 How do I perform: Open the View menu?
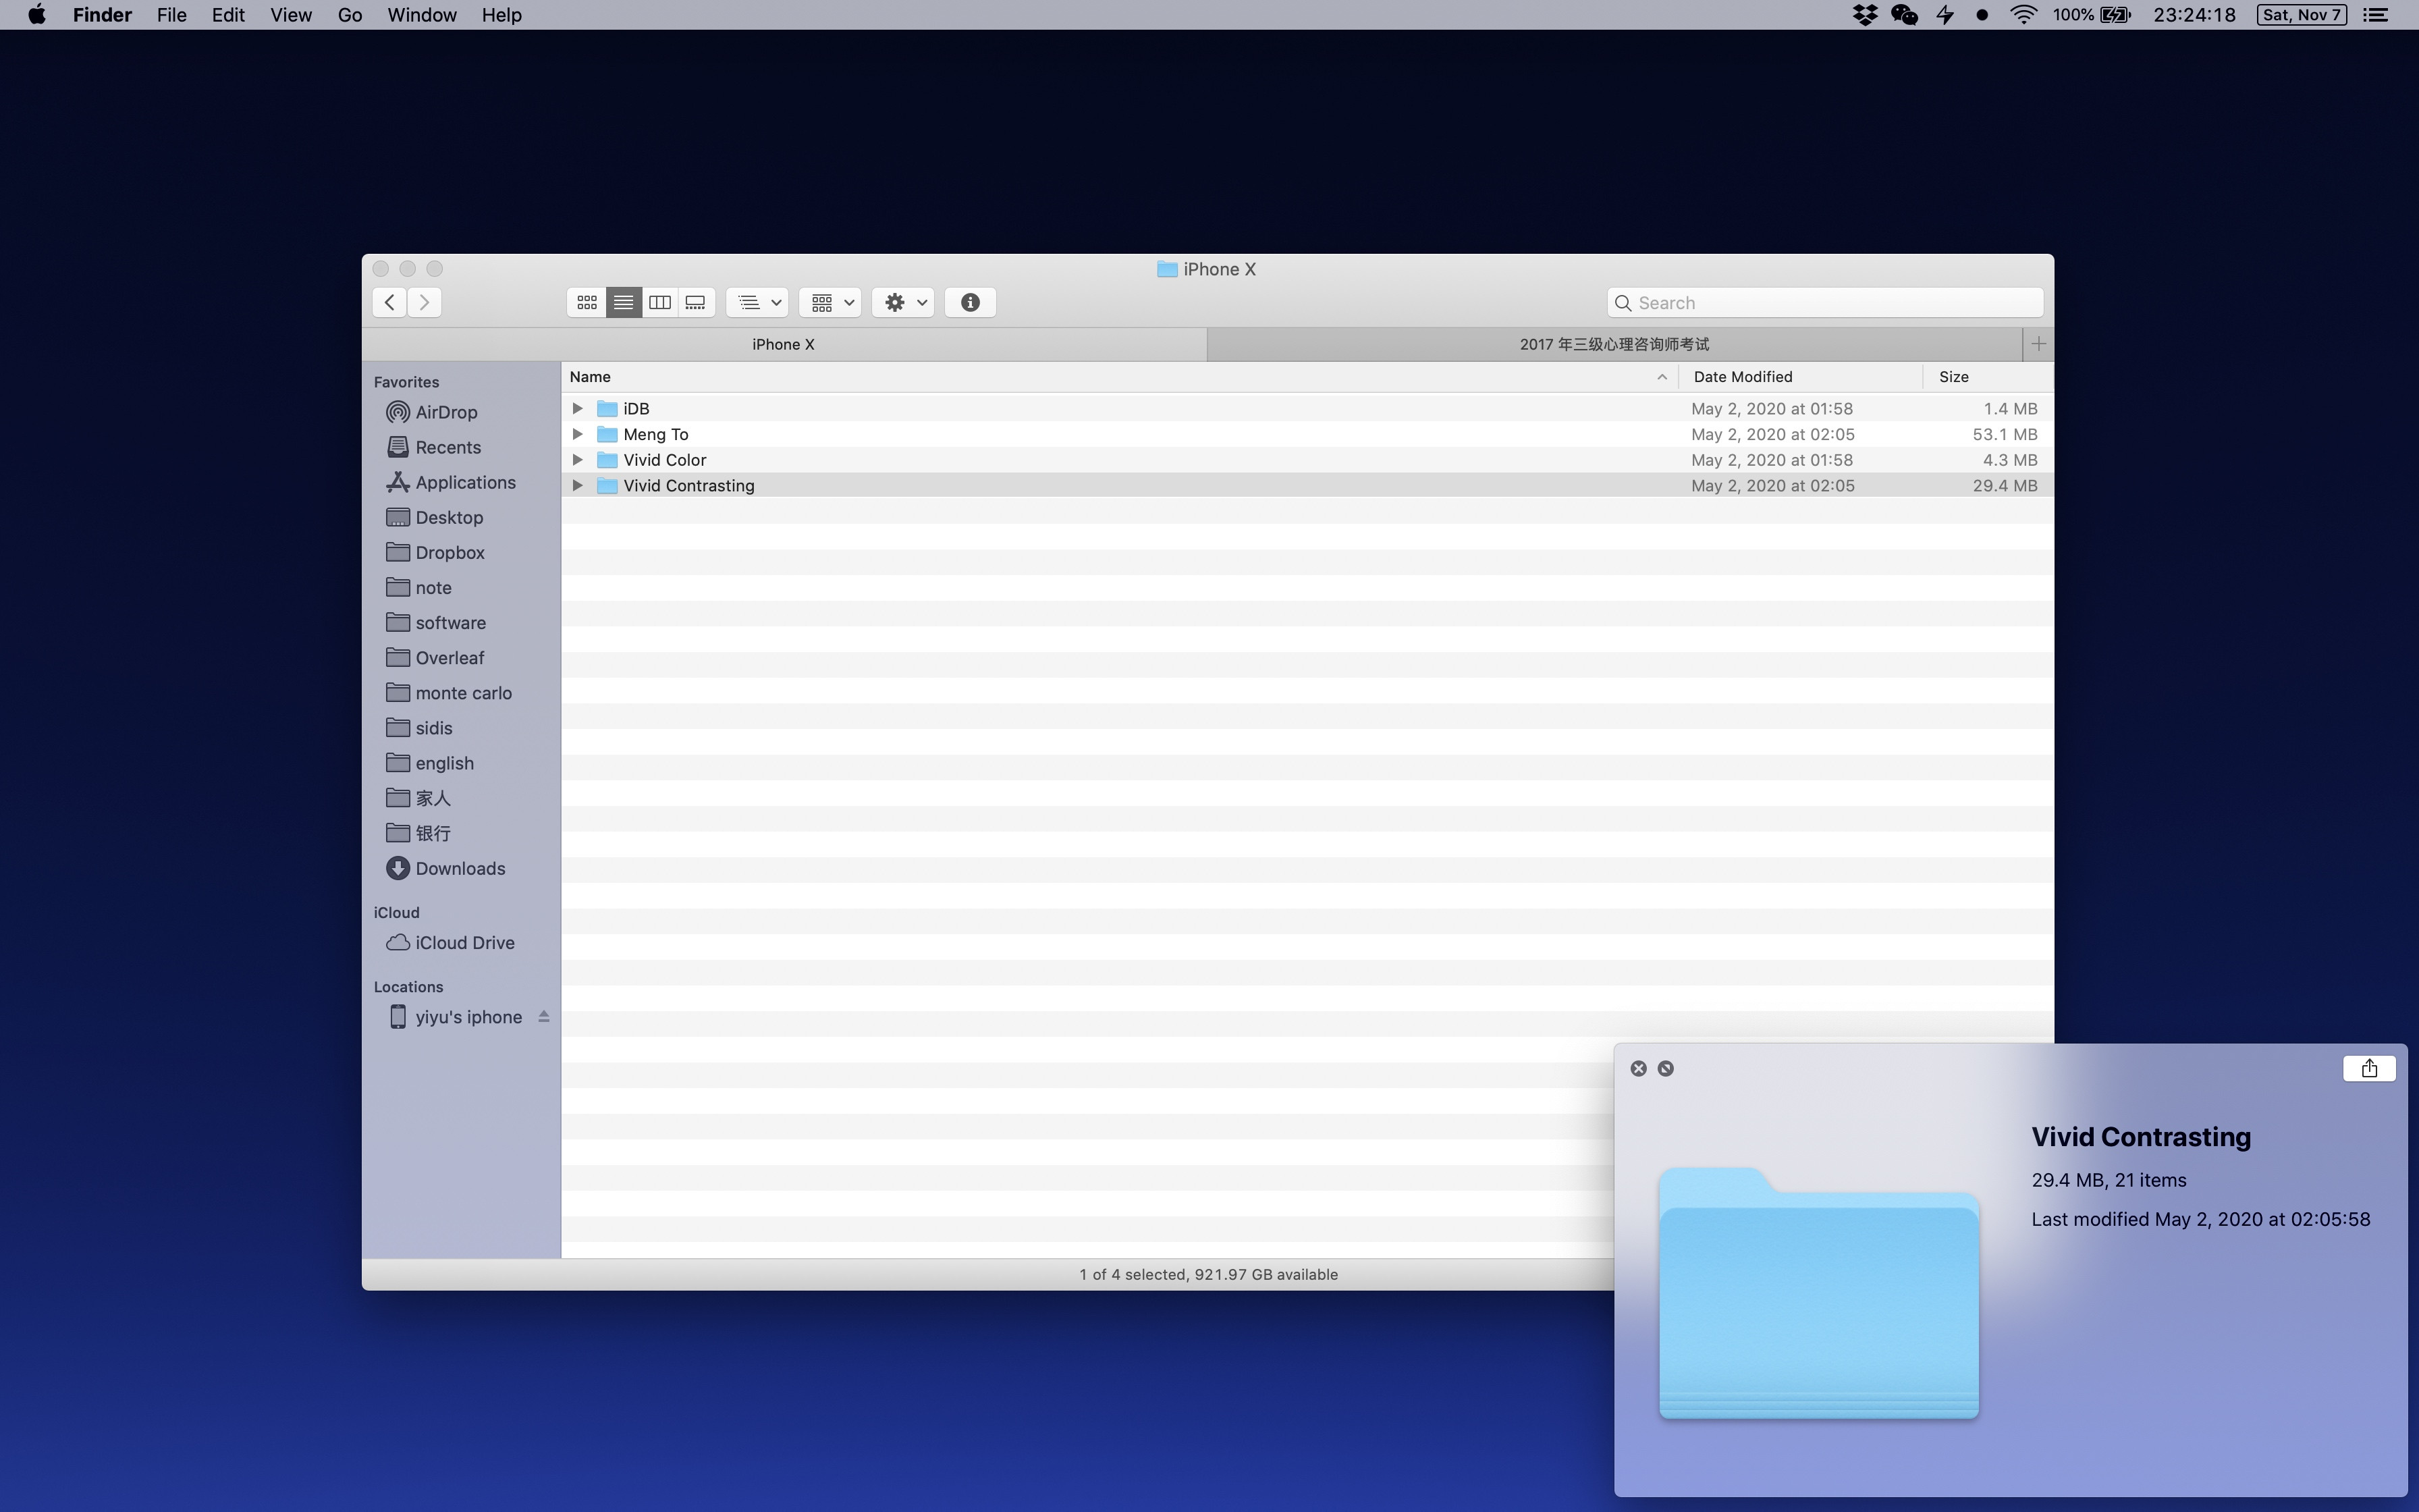point(291,15)
